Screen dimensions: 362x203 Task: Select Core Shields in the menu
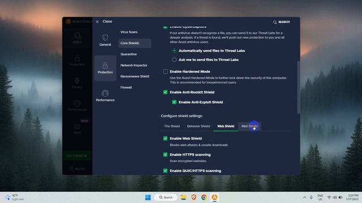[135, 43]
